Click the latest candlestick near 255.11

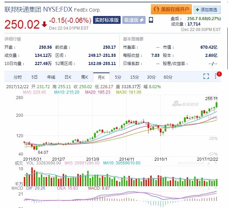click(x=217, y=105)
